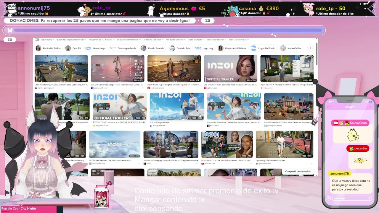Click the designrush.com source link
Screen dimensions: 379x213
pyautogui.click(x=101, y=88)
